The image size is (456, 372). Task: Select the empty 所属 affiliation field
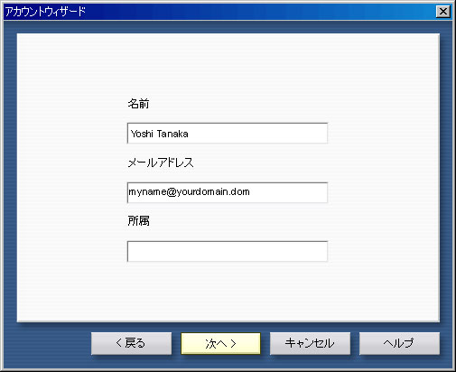[228, 251]
